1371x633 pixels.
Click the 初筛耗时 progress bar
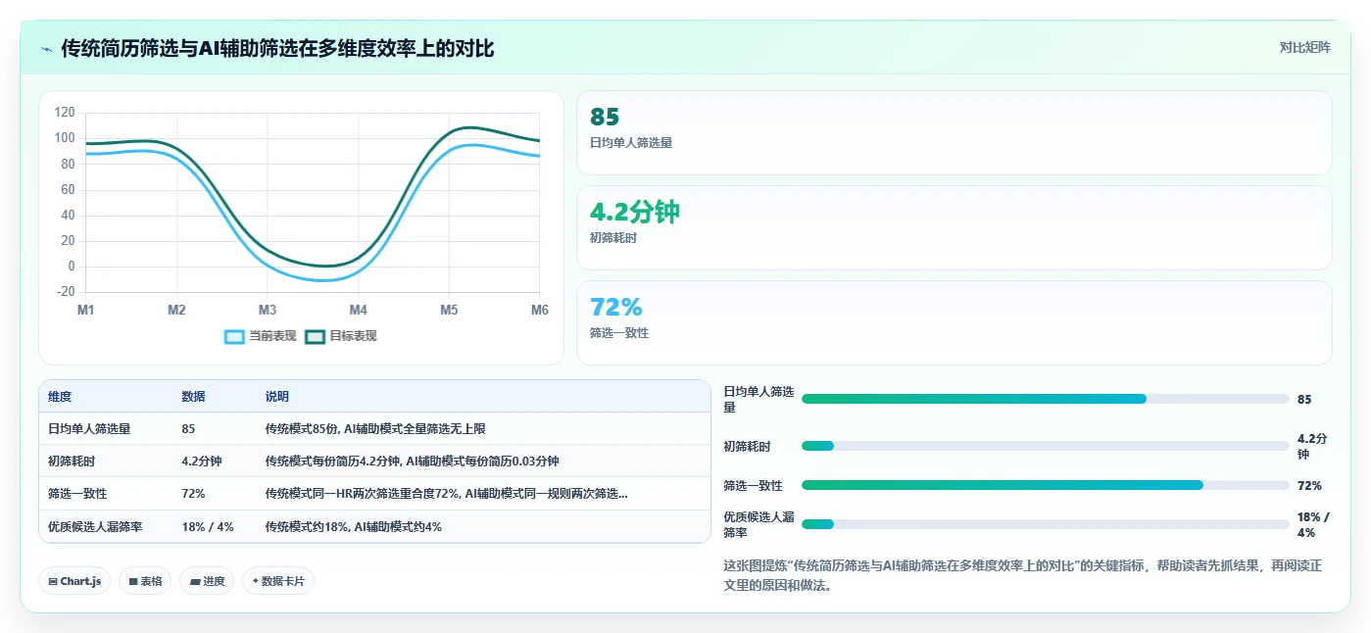[x=1045, y=446]
